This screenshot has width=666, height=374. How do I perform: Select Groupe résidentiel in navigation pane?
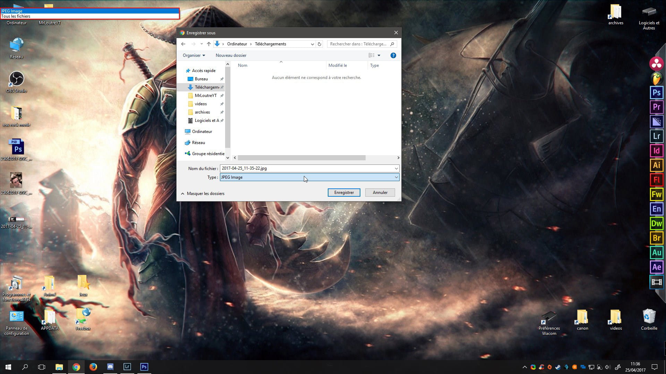(x=208, y=154)
